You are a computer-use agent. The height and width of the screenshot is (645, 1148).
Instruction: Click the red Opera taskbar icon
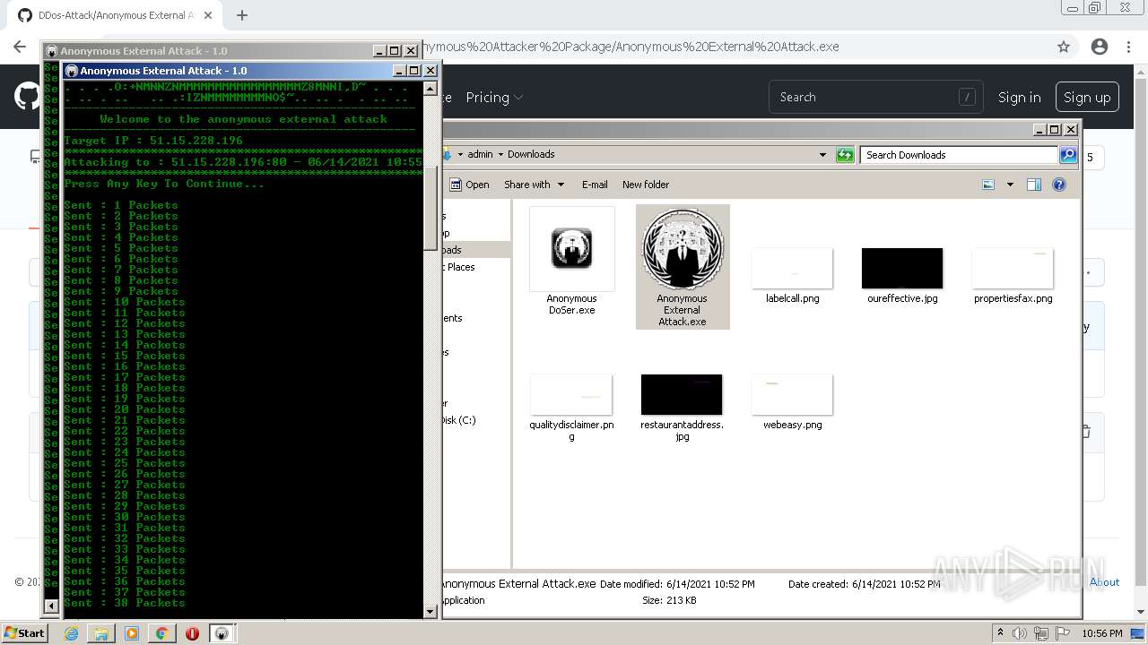click(x=192, y=633)
